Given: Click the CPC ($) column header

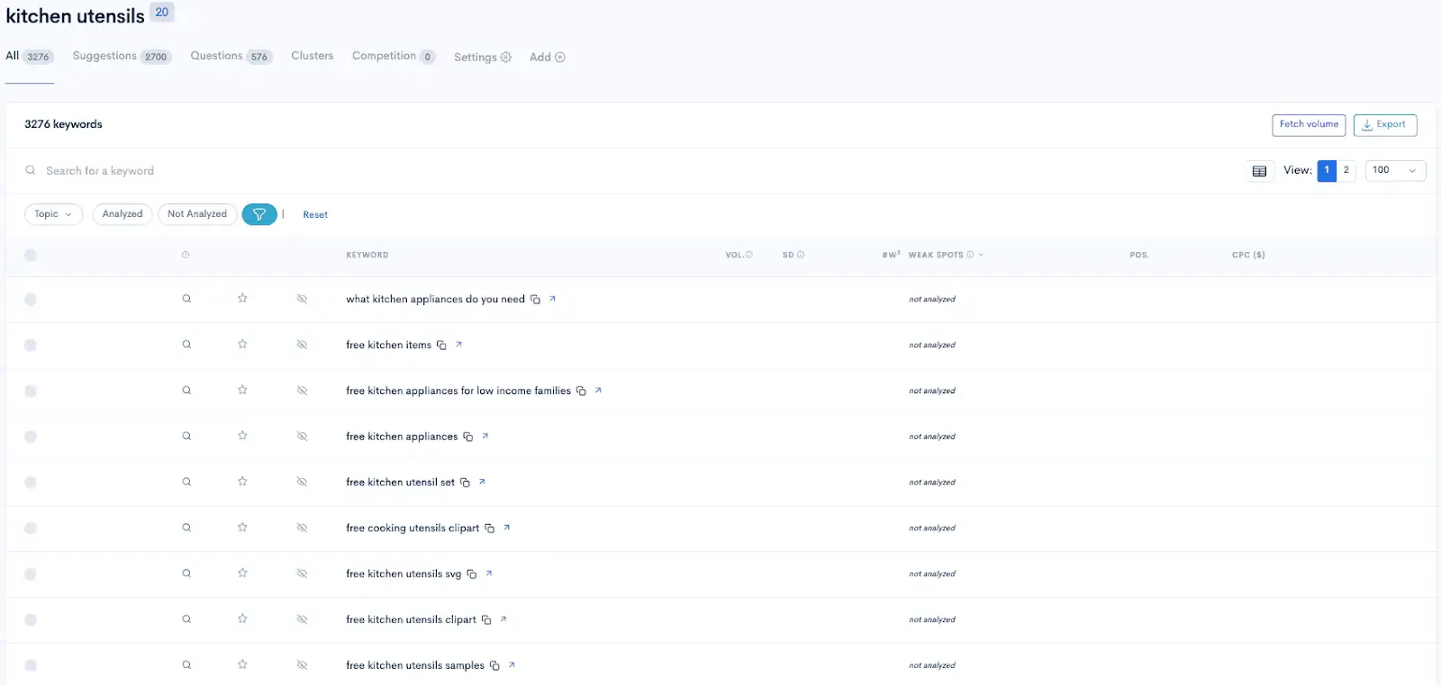Looking at the screenshot, I should point(1248,255).
